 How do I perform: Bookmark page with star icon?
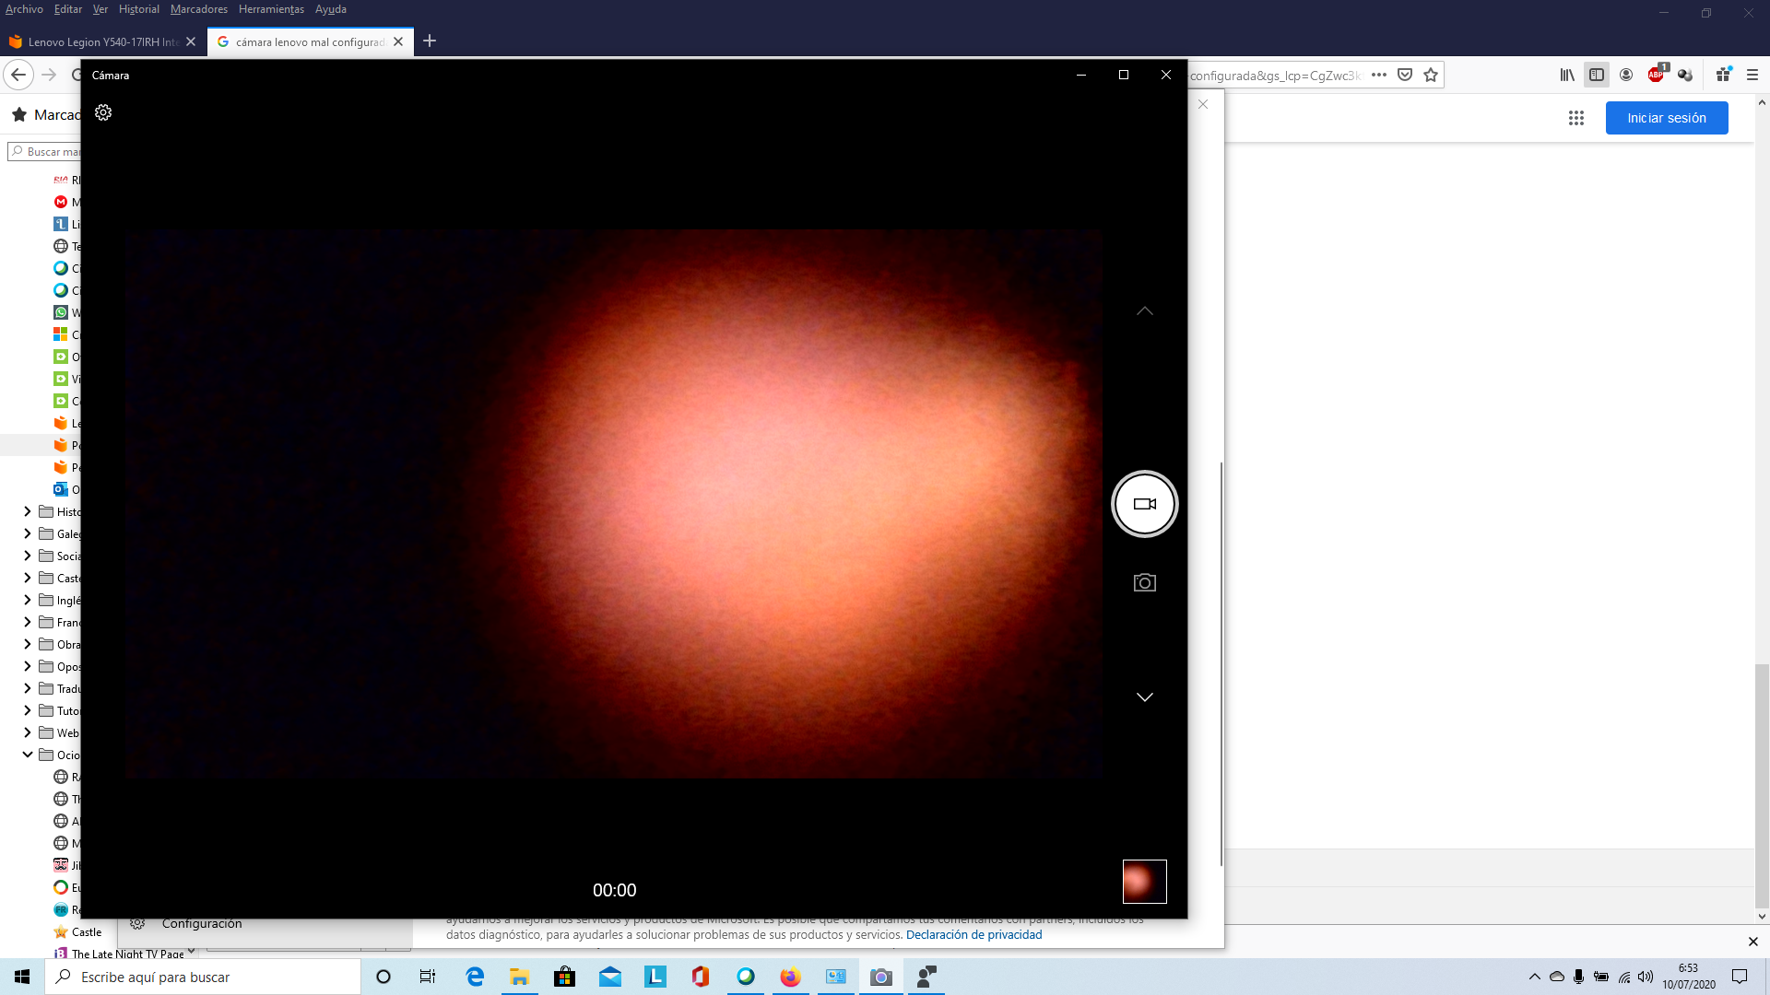coord(1431,76)
